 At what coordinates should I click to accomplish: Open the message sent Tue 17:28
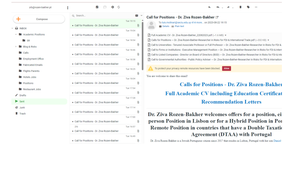point(105,100)
